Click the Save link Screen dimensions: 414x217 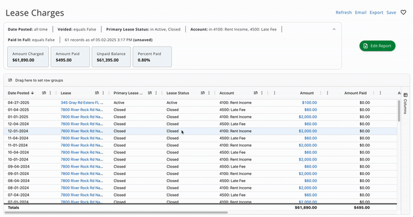391,13
